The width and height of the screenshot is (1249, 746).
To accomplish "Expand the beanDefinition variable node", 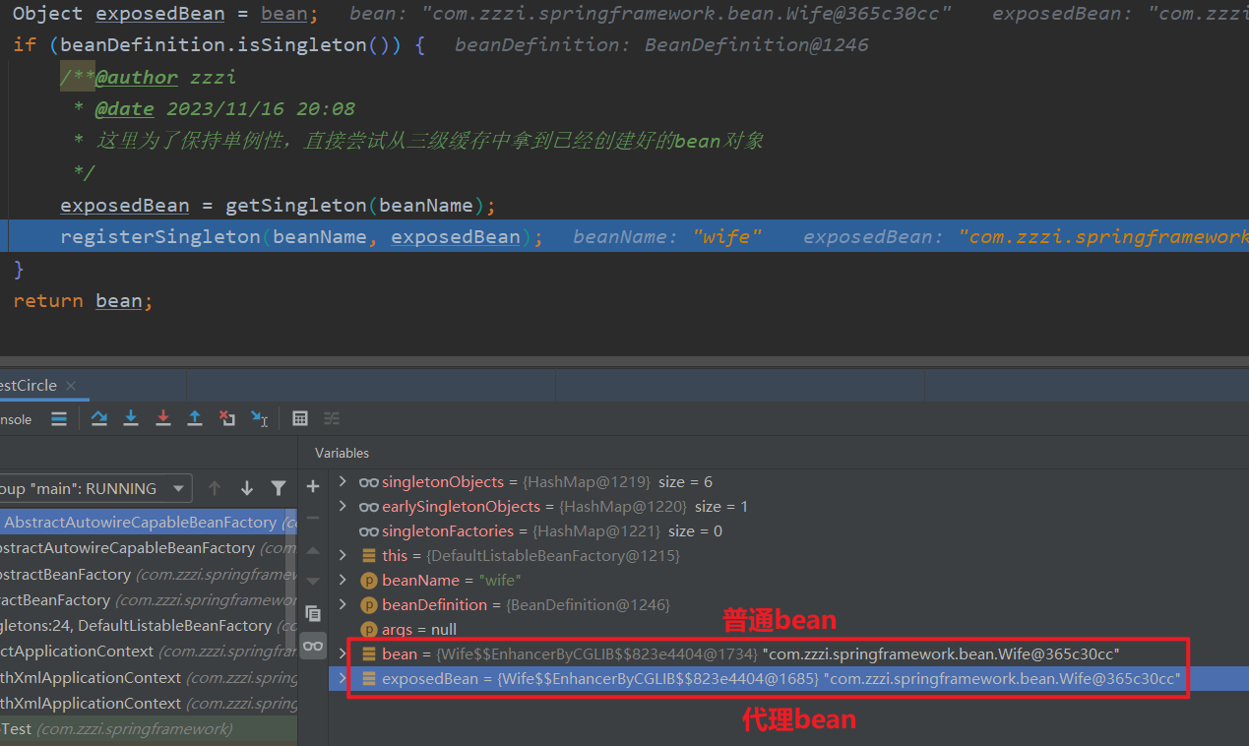I will (343, 604).
